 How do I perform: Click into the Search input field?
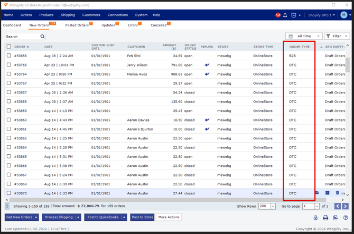pos(22,36)
